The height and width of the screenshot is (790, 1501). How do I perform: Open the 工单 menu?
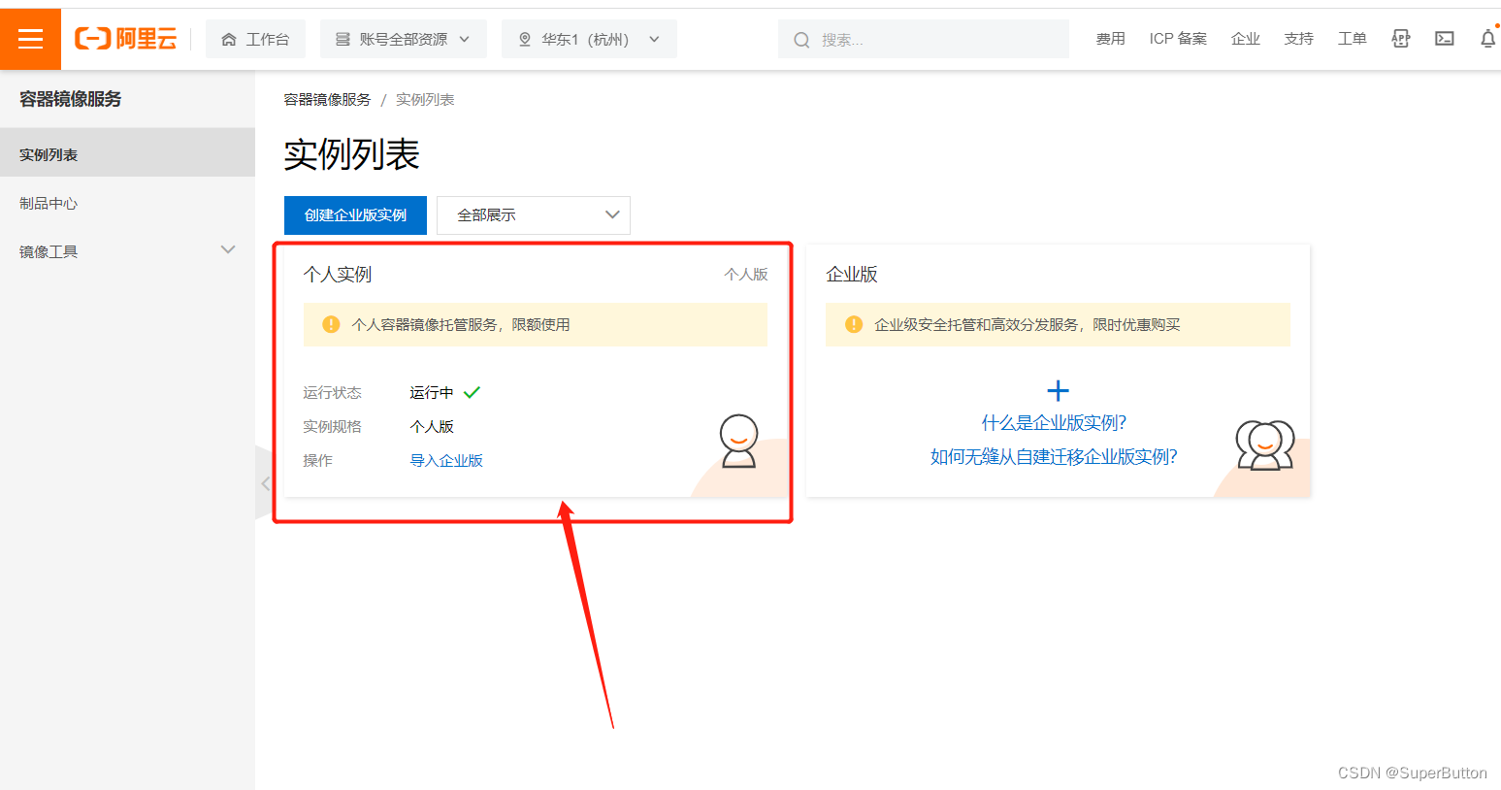1352,39
